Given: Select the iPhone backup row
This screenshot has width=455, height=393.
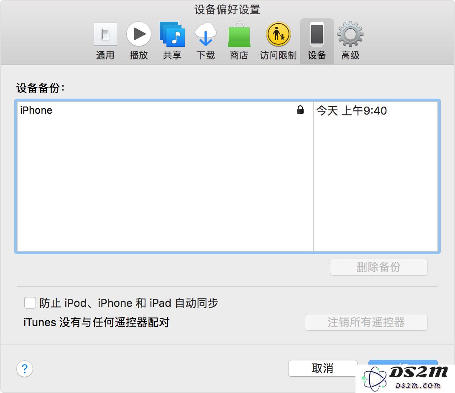Looking at the screenshot, I should 227,110.
